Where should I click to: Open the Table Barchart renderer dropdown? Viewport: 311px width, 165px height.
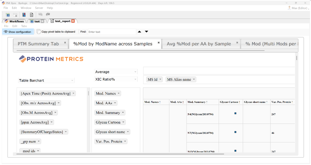point(46,80)
